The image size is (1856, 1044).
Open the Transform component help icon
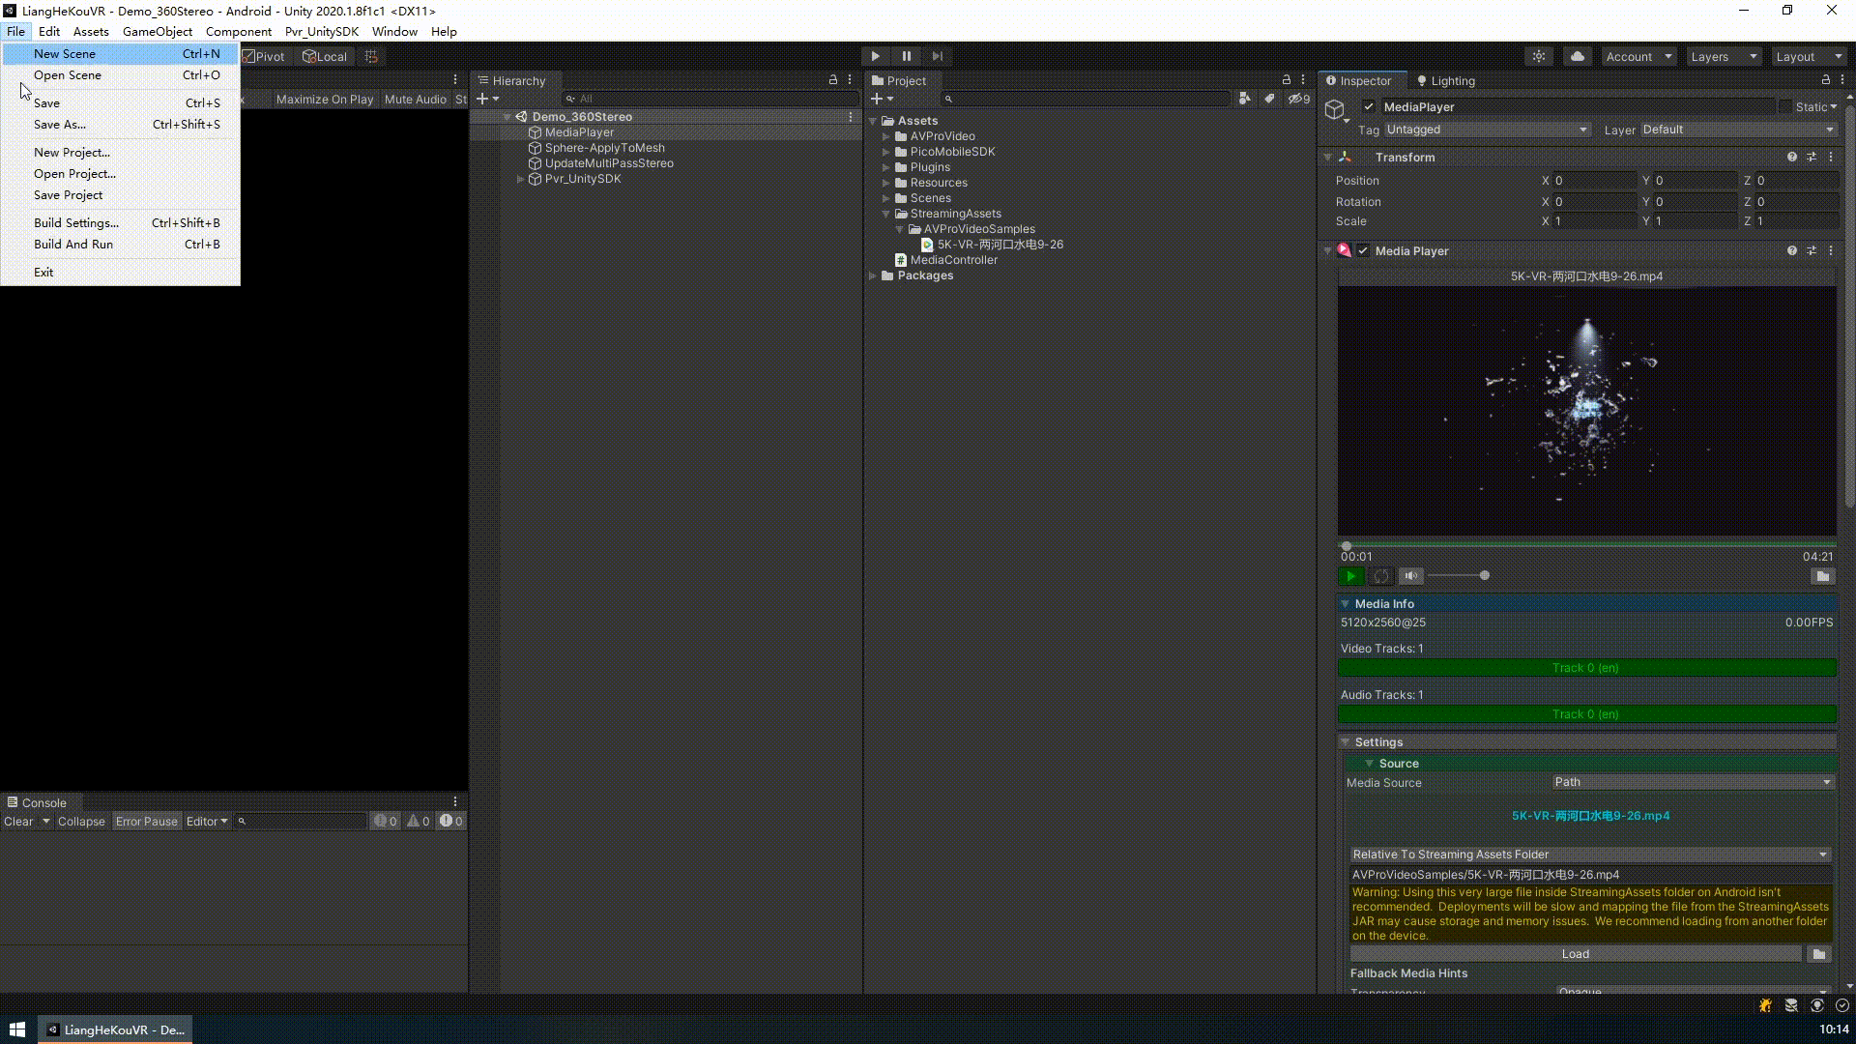coord(1792,157)
